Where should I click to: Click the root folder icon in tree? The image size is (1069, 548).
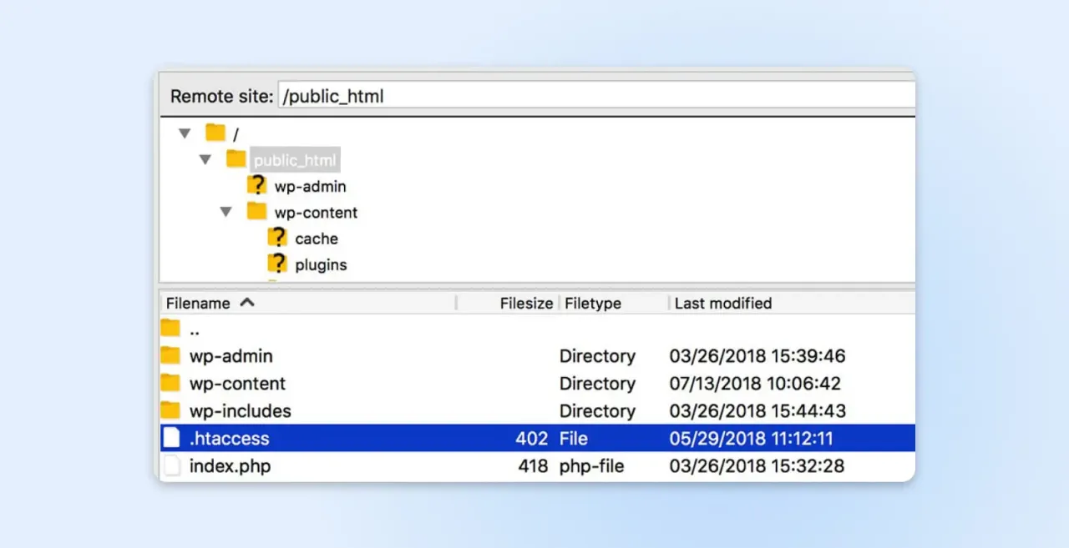point(215,133)
